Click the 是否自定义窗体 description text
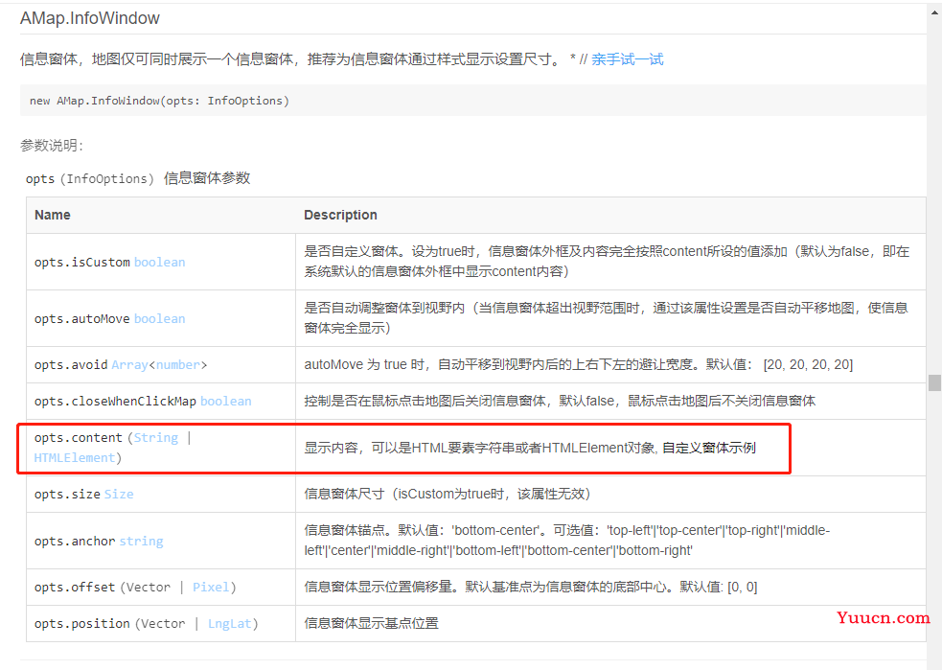Viewport: 942px width, 670px height. (607, 262)
